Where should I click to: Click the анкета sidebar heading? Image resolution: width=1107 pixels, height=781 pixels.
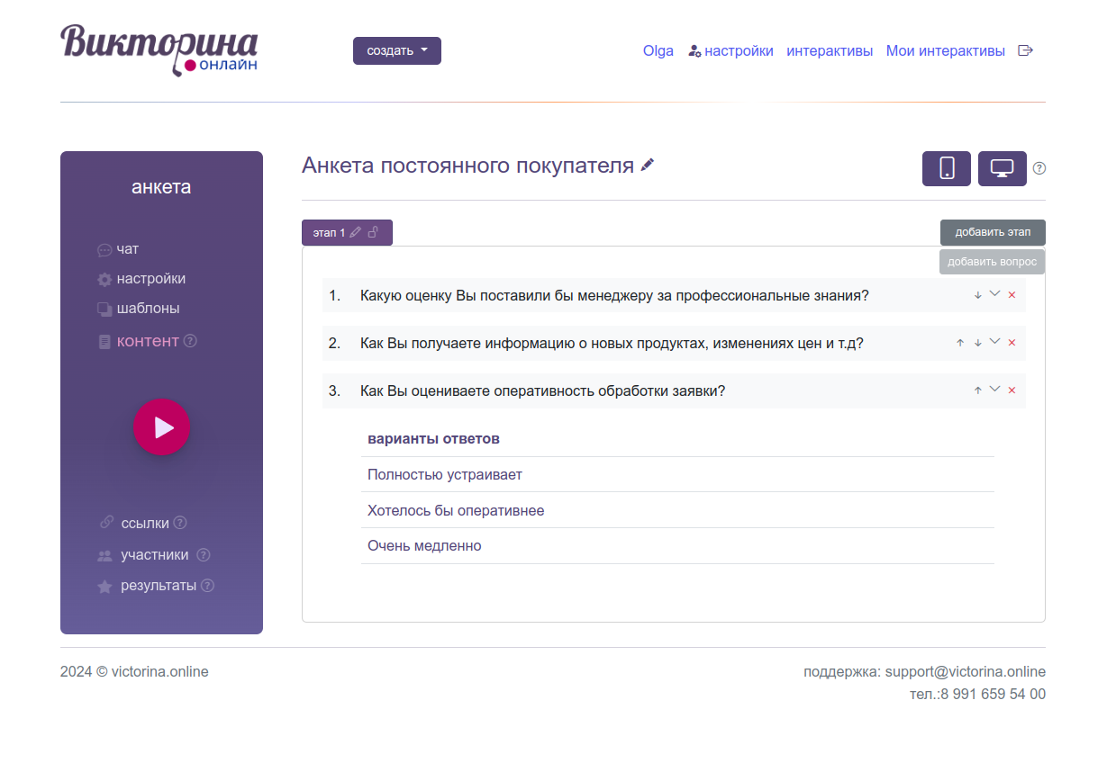click(161, 187)
